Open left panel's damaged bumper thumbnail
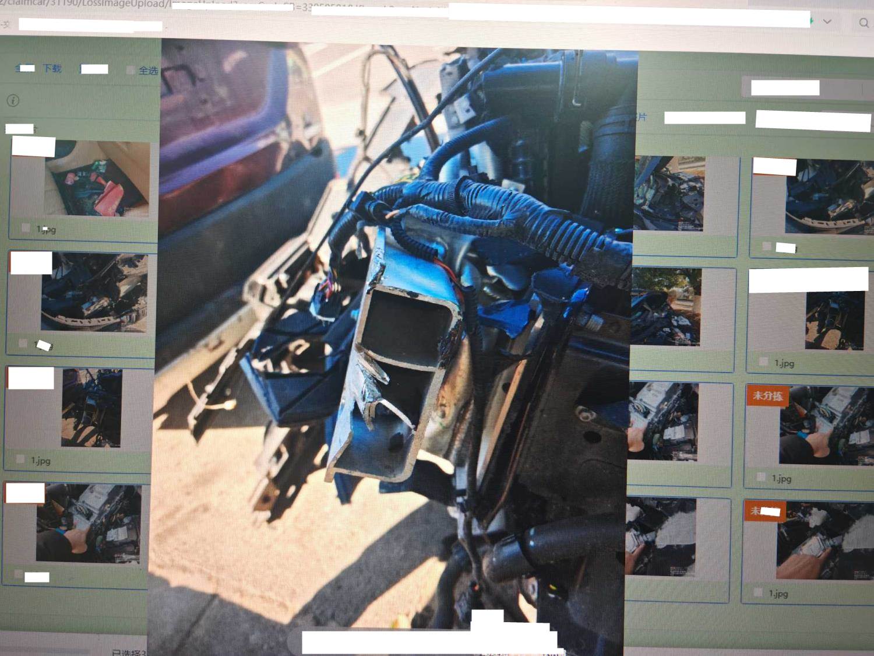The image size is (874, 656). (x=94, y=292)
